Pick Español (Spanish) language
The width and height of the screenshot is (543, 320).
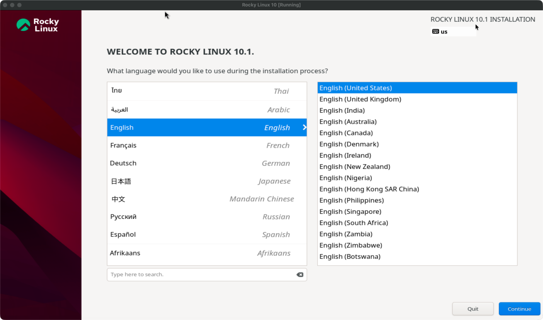click(x=207, y=235)
